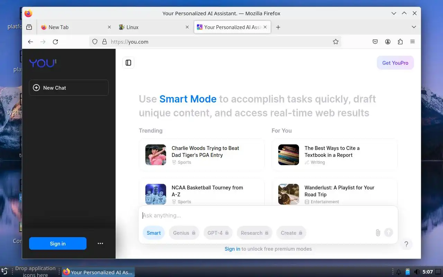443x277 pixels.
Task: Select the locked Genius mode chip
Action: tap(184, 233)
